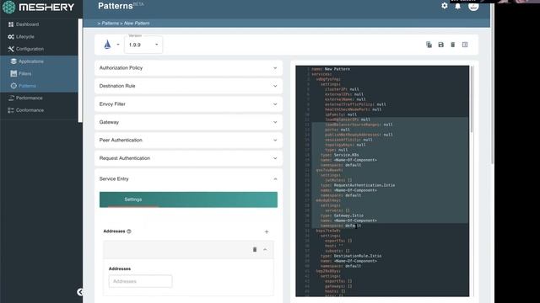Image resolution: width=540 pixels, height=303 pixels.
Task: Collapse the address item chevron
Action: click(x=265, y=249)
